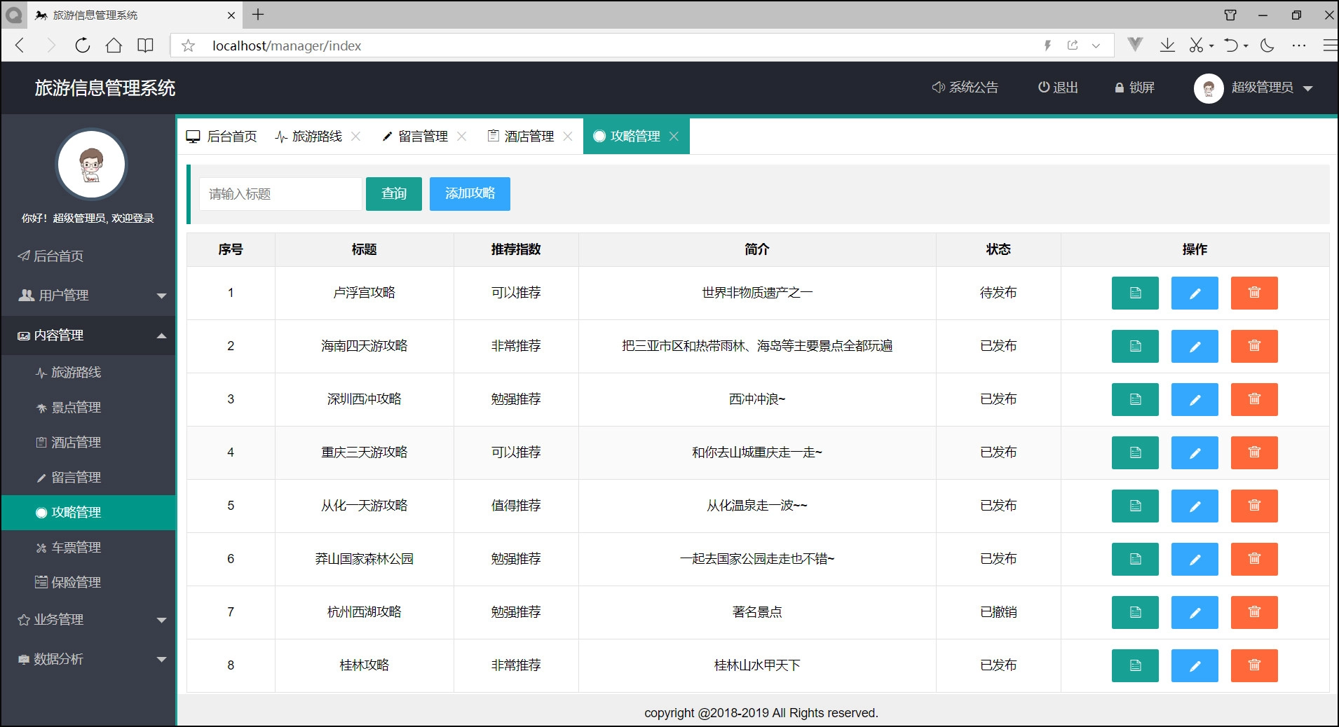Delete the 深圳西冲攻略 row with the trash icon
This screenshot has height=727, width=1339.
[1253, 399]
